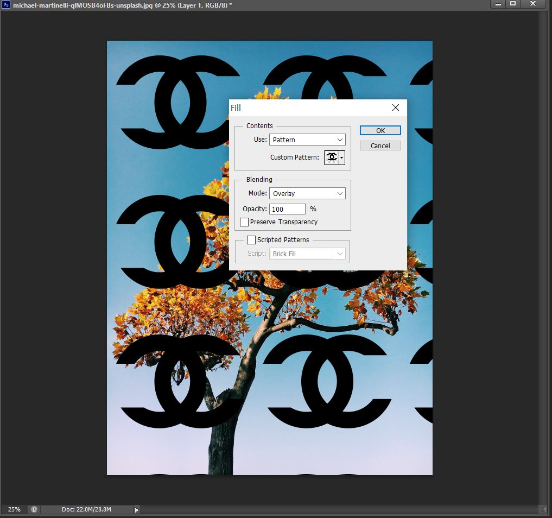
Task: Open the Script dropdown showing Brick Fill
Action: tap(307, 254)
